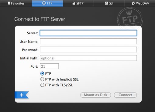Add favorite with blue plus ribbon
This screenshot has width=155, height=112.
click(22, 95)
